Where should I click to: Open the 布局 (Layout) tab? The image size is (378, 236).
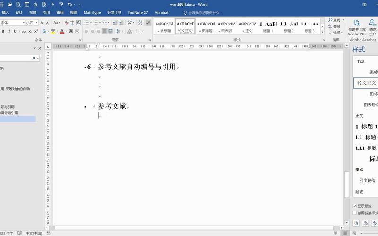[x=33, y=13]
